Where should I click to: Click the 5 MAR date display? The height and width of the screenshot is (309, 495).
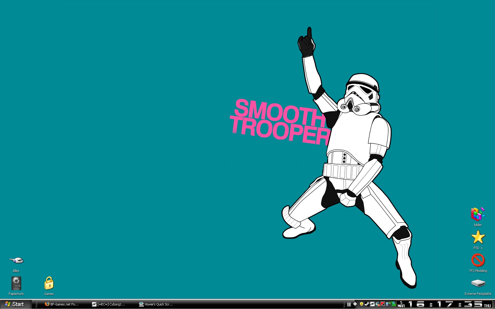tap(401, 304)
